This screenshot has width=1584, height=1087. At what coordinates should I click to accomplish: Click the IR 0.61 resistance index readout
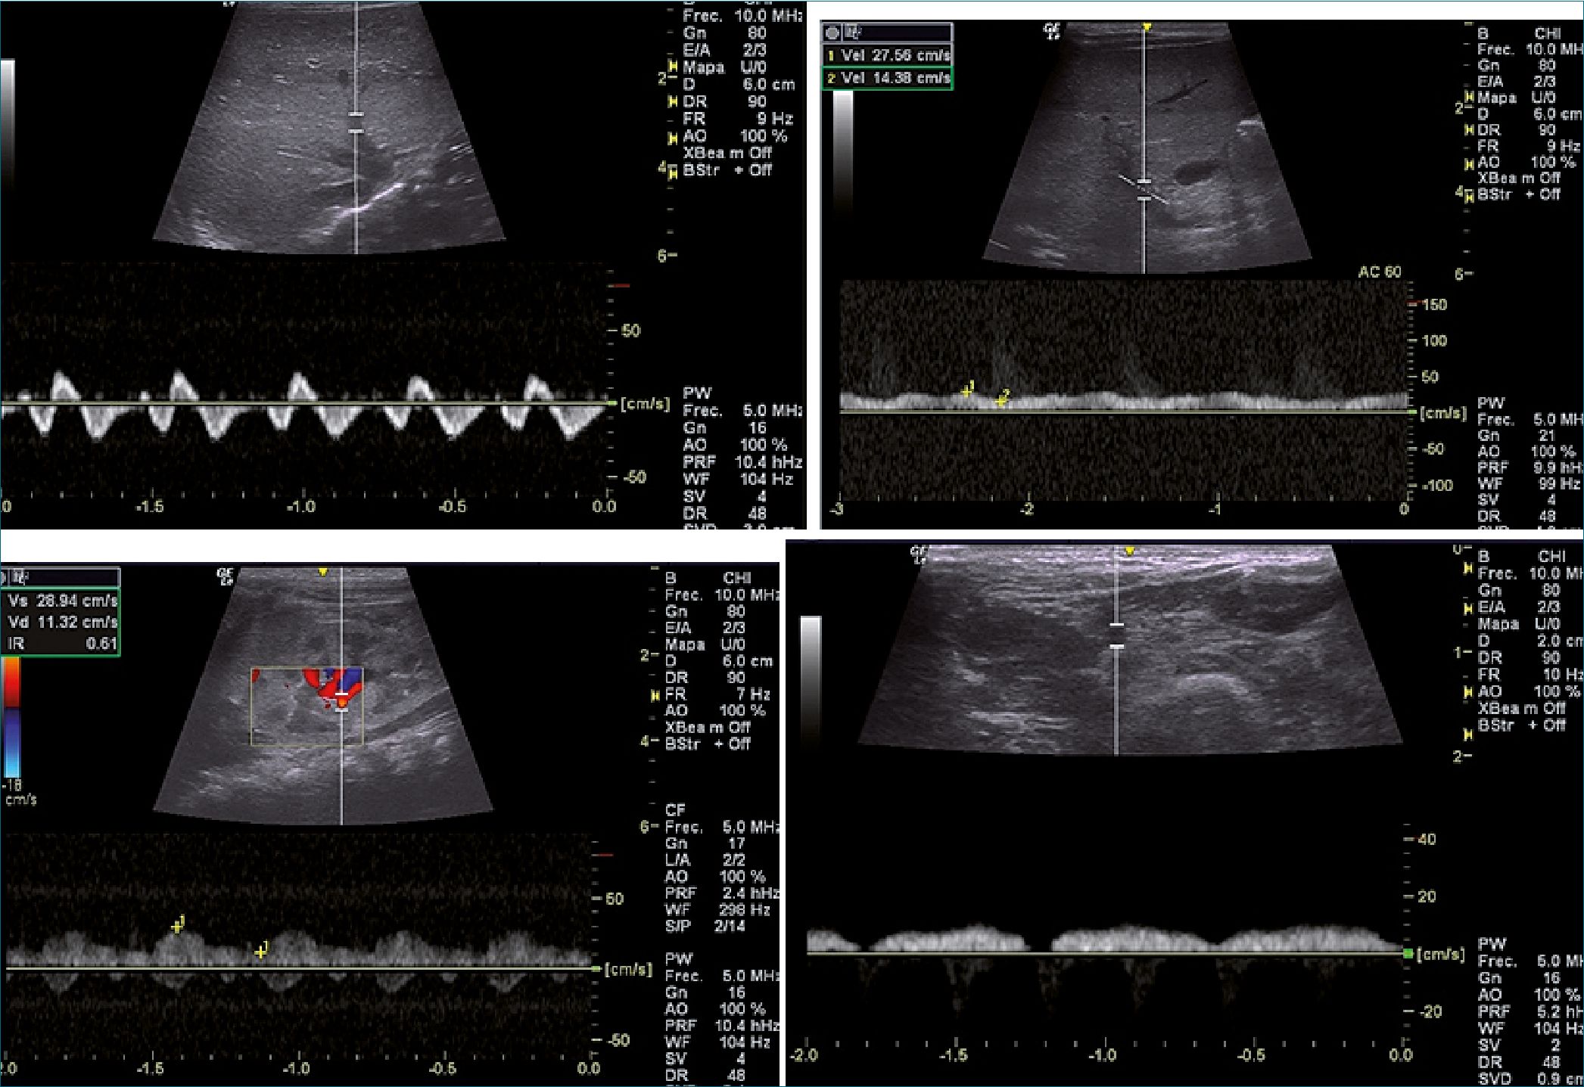click(61, 644)
